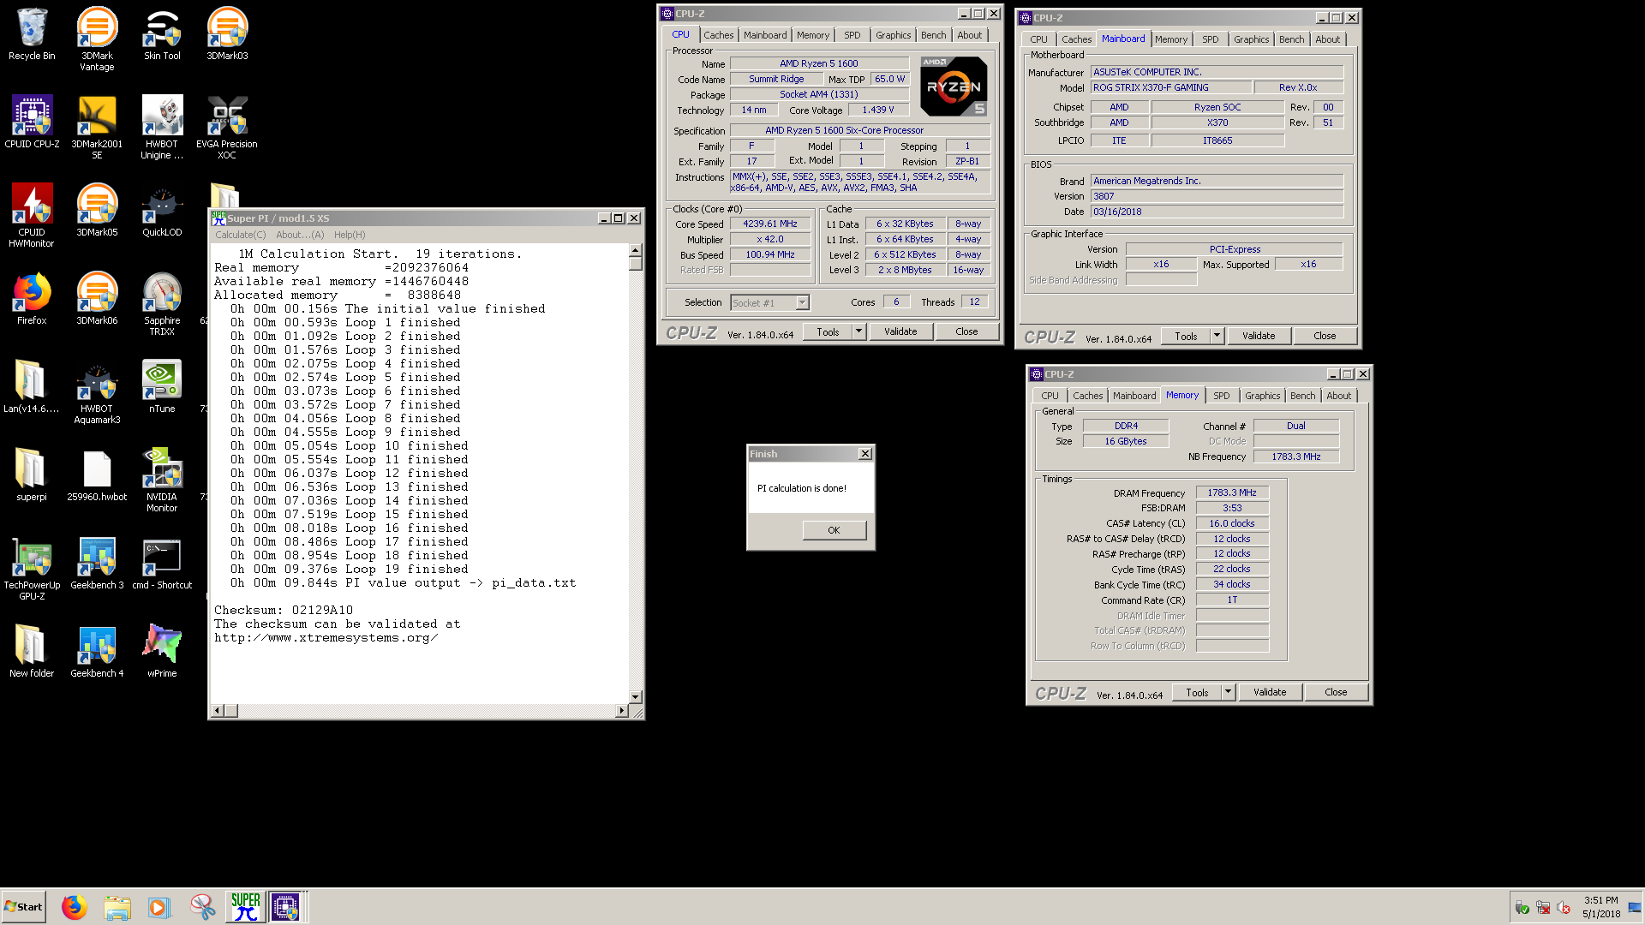The width and height of the screenshot is (1645, 925).
Task: Click Super PI vertical scrollbar up arrow
Action: click(636, 250)
